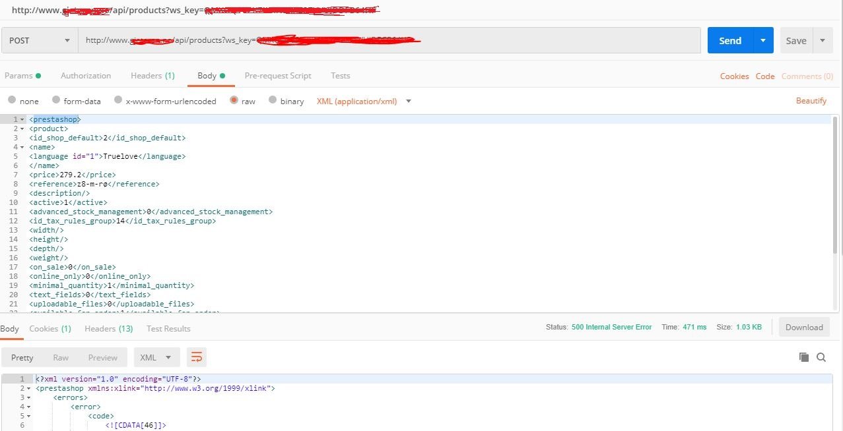Viewport: 843px width, 431px height.
Task: Collapse errors node at response line 3
Action: pos(29,397)
